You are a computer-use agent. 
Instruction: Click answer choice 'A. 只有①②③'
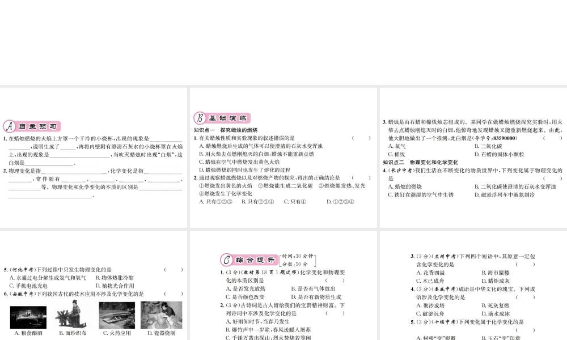pos(216,202)
